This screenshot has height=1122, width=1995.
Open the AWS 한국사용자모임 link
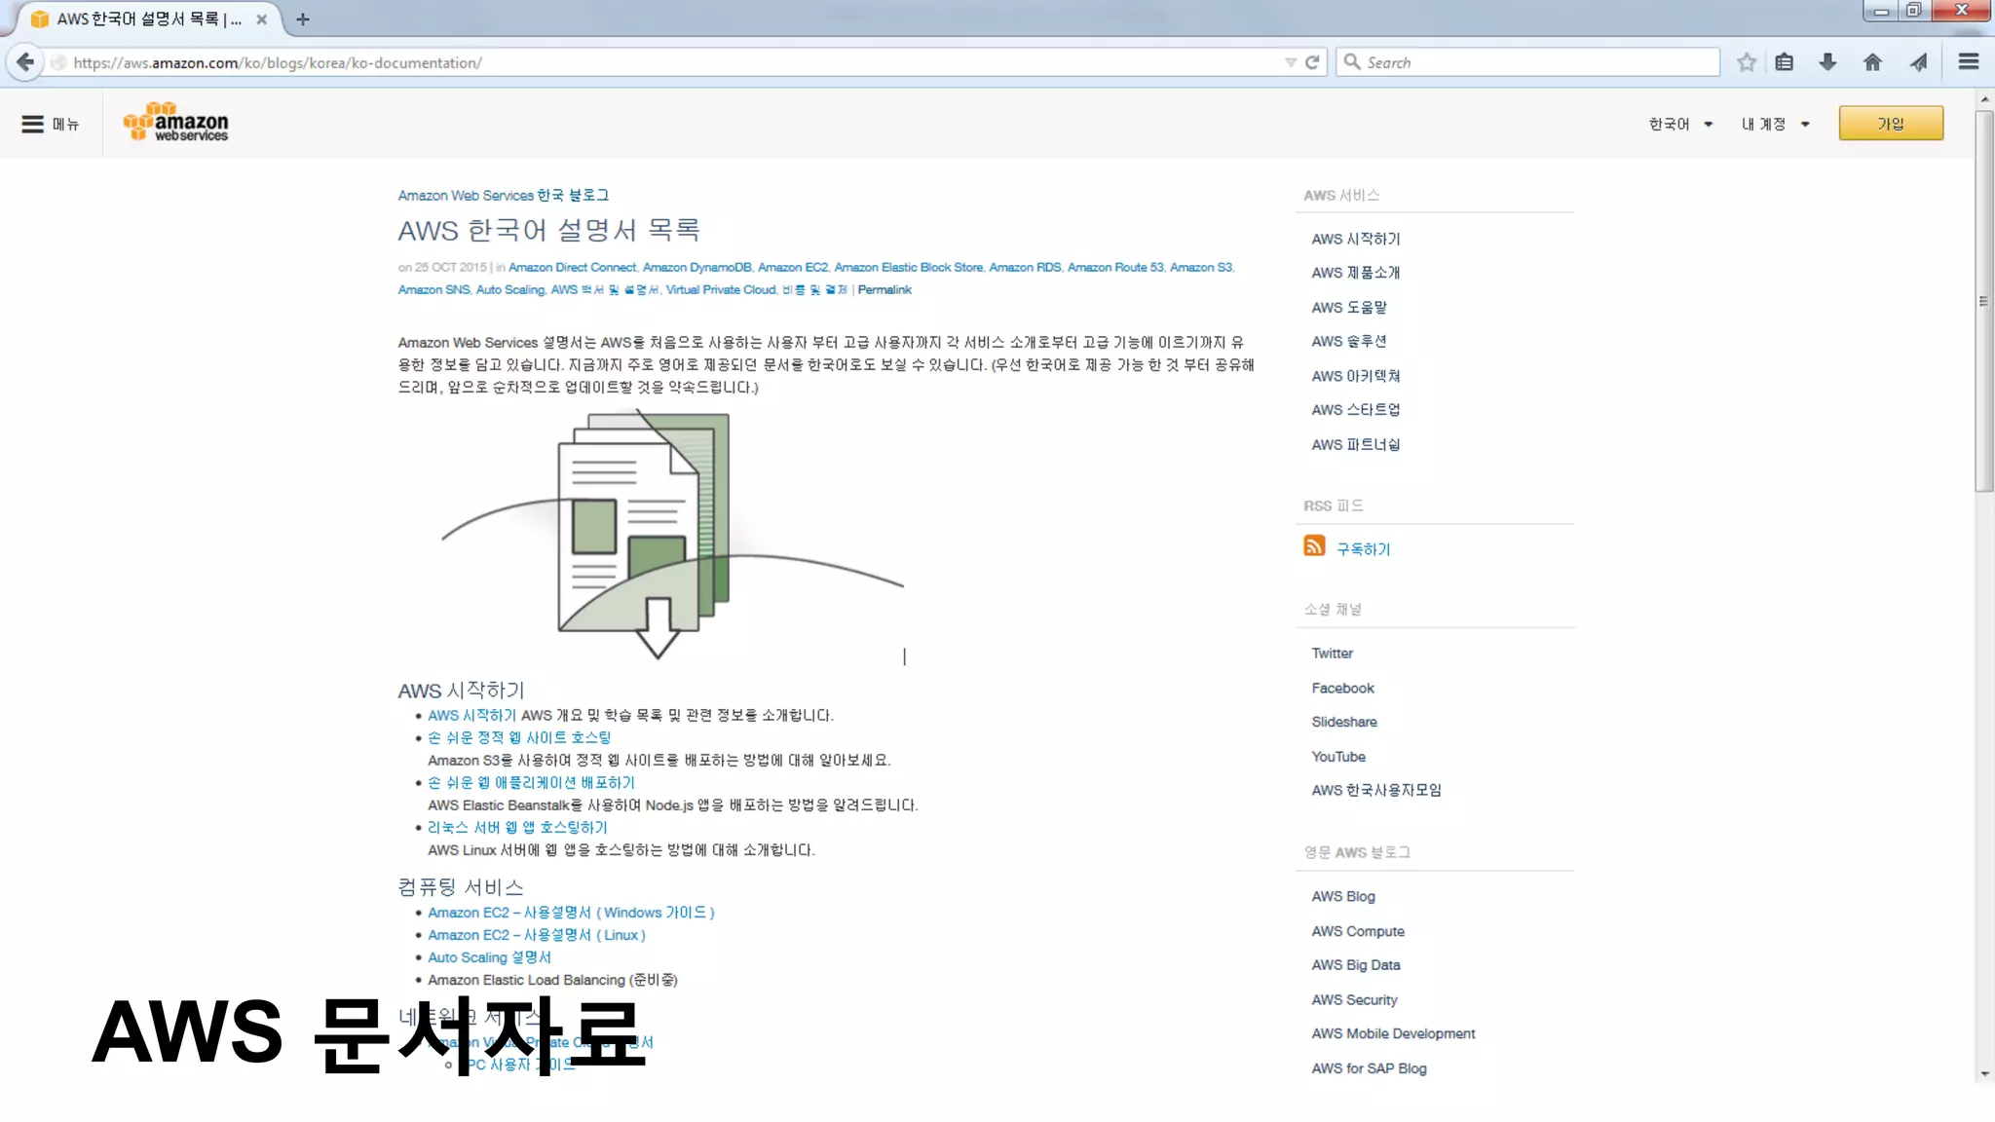tap(1376, 790)
